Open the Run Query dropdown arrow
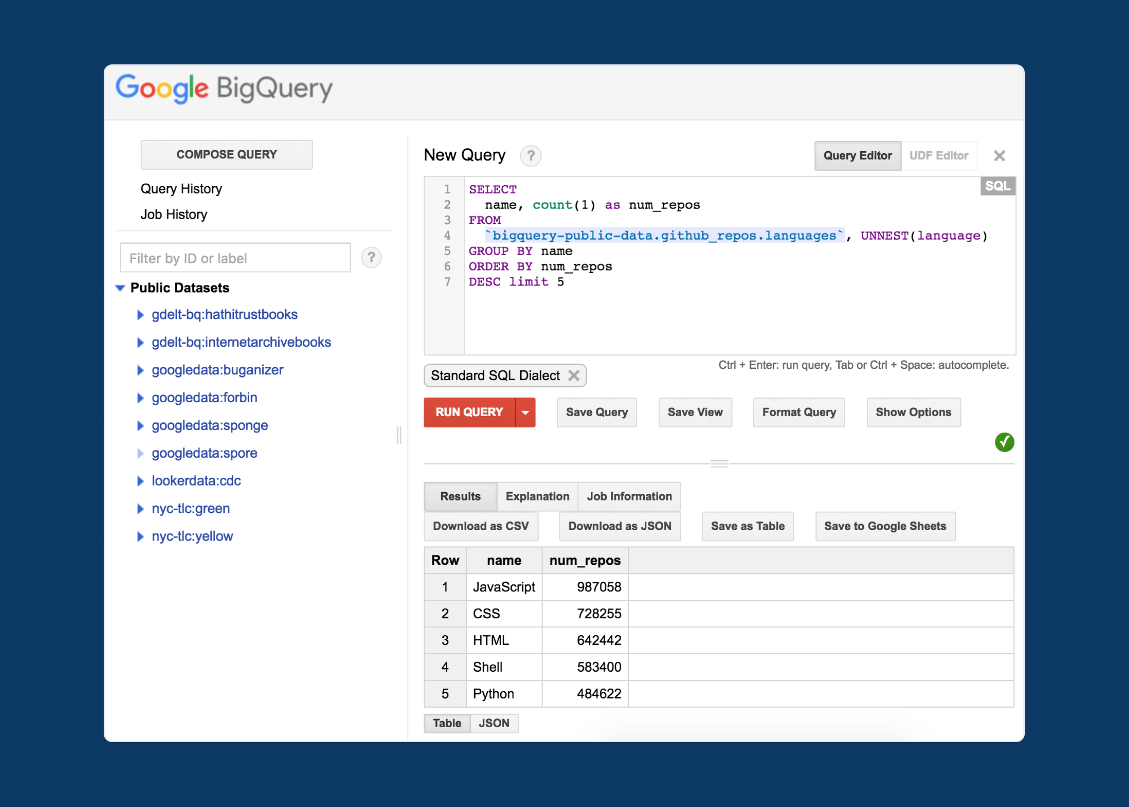1129x807 pixels. click(525, 413)
